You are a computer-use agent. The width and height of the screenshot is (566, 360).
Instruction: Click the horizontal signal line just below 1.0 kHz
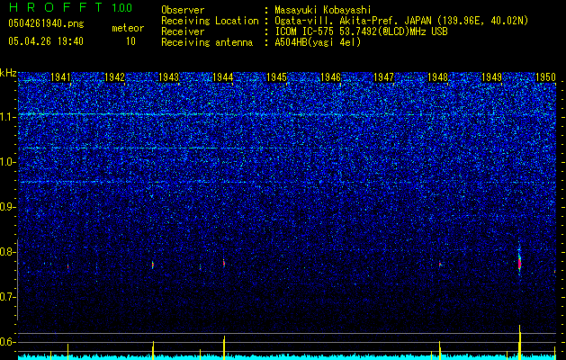tap(287, 182)
